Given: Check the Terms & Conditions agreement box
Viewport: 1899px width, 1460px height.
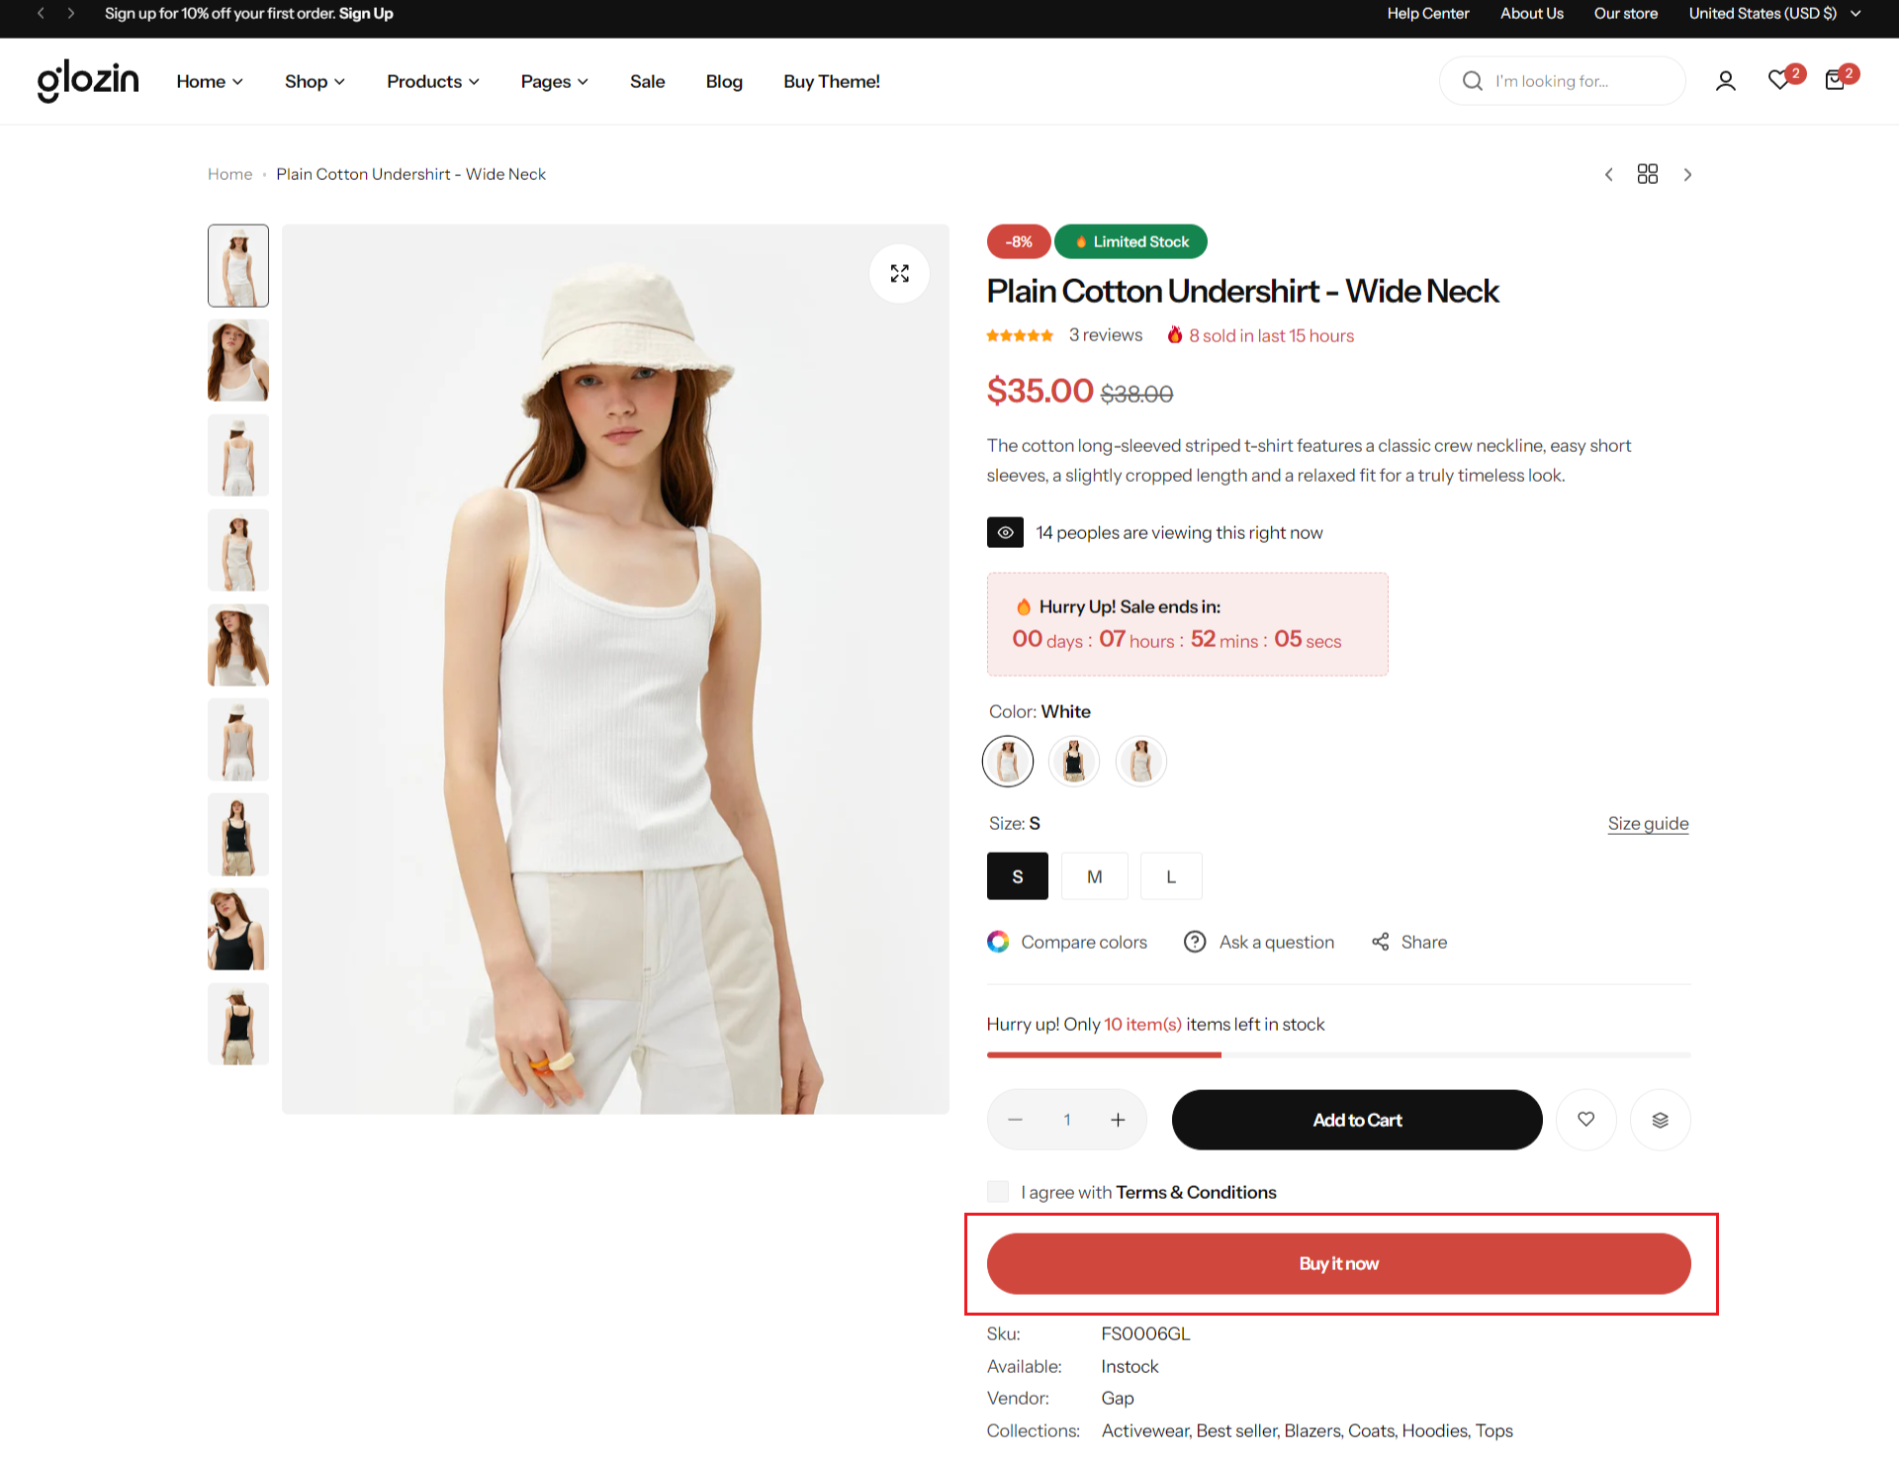Looking at the screenshot, I should click(998, 1191).
